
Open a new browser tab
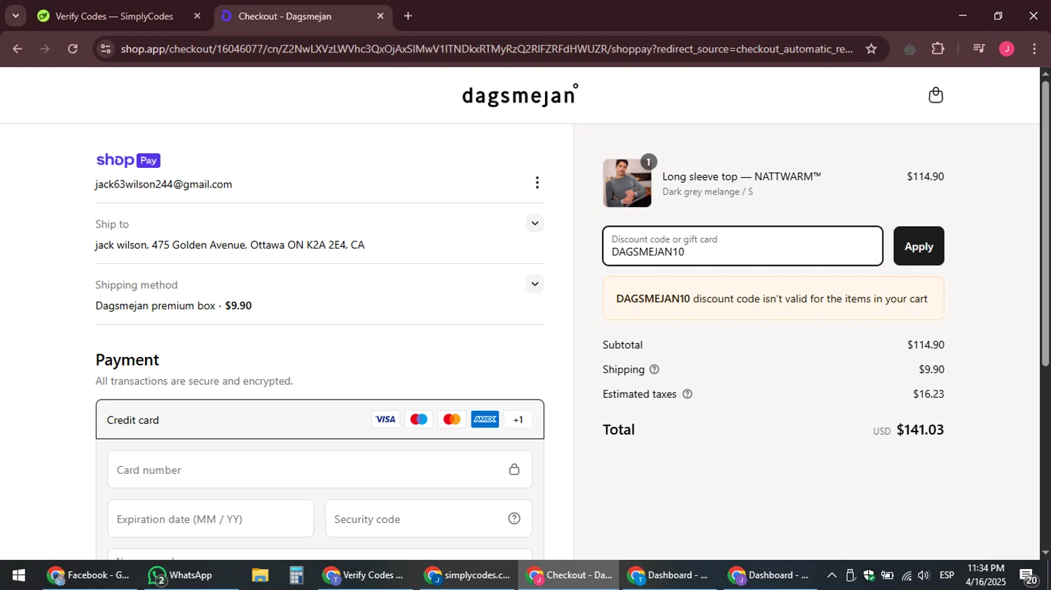pyautogui.click(x=408, y=16)
